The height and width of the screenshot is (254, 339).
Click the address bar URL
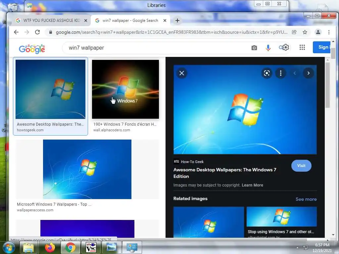tap(171, 32)
